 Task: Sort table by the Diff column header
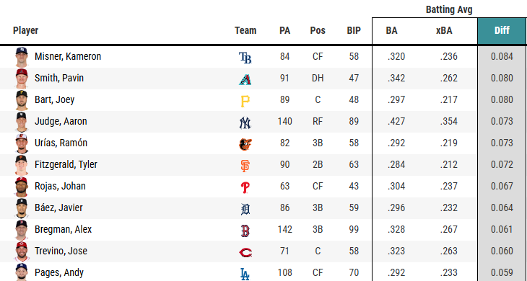pos(502,31)
